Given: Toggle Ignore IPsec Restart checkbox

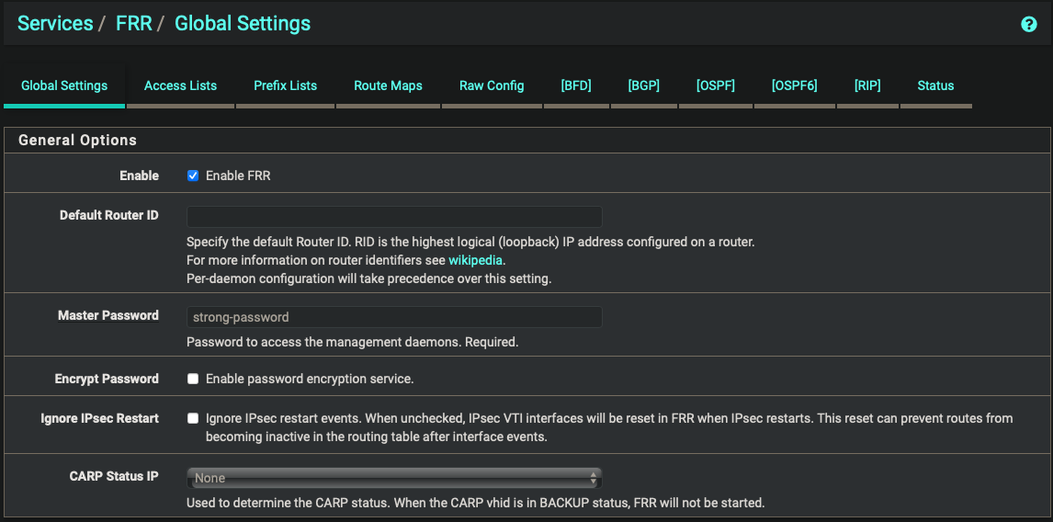Looking at the screenshot, I should [x=193, y=418].
